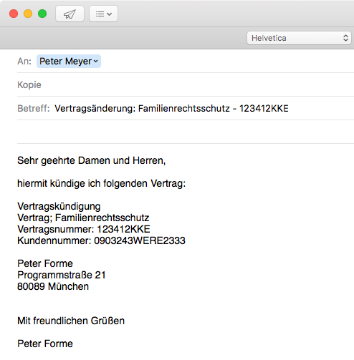Viewport: 354px width, 360px height.
Task: Maximize the window with the green button
Action: pyautogui.click(x=42, y=14)
